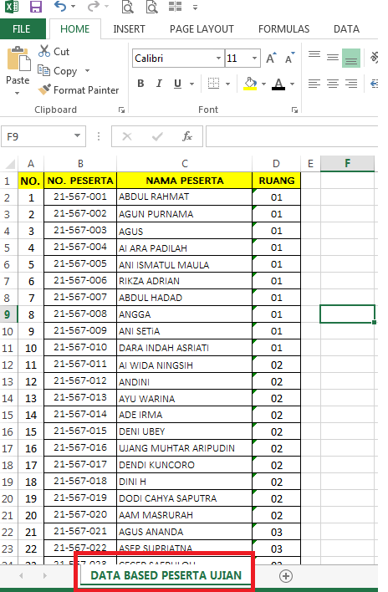Open the Clipboard dialog launcher
Screen dimensions: 388x592
click(x=121, y=110)
